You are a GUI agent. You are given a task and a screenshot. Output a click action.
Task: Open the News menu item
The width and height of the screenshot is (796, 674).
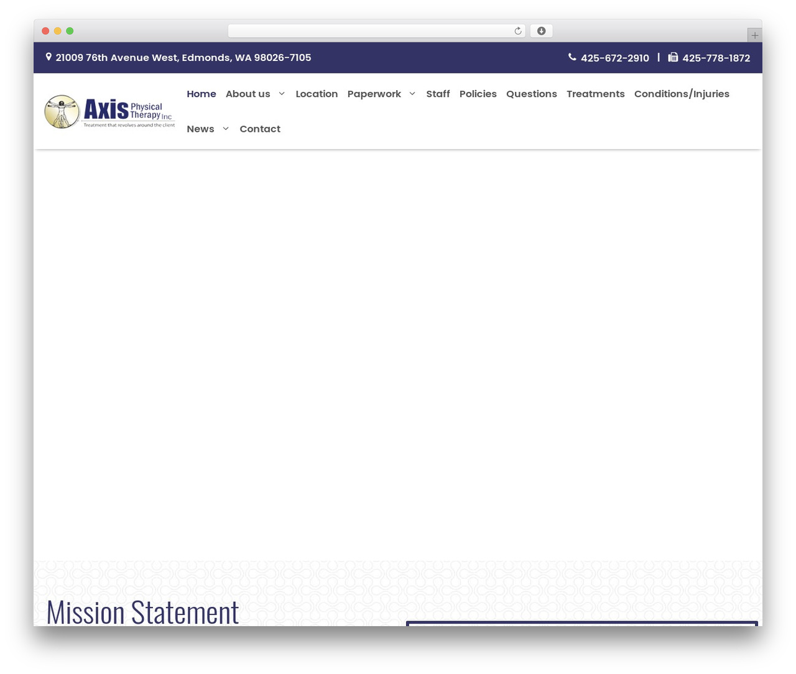(x=200, y=129)
